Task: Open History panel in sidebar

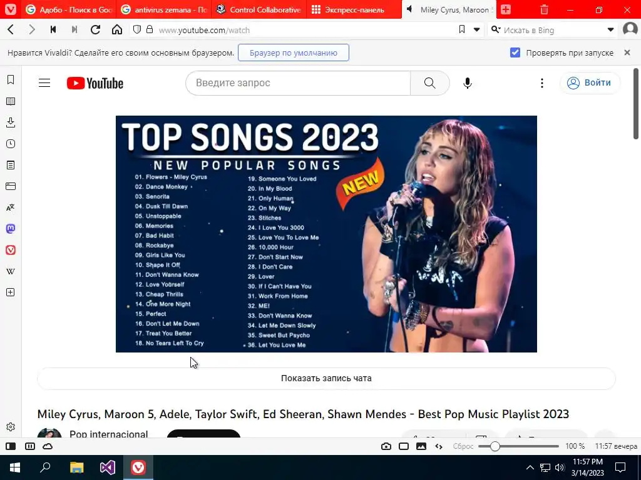Action: tap(11, 144)
